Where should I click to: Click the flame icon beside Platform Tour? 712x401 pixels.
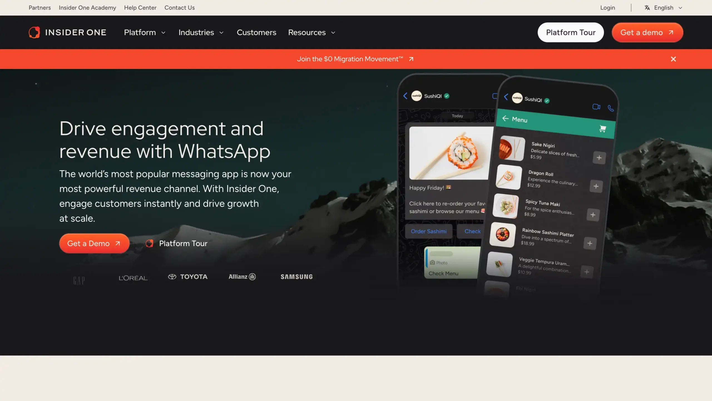click(150, 243)
